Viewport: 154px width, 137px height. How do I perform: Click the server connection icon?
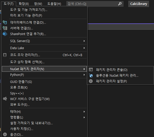click(x=5, y=28)
